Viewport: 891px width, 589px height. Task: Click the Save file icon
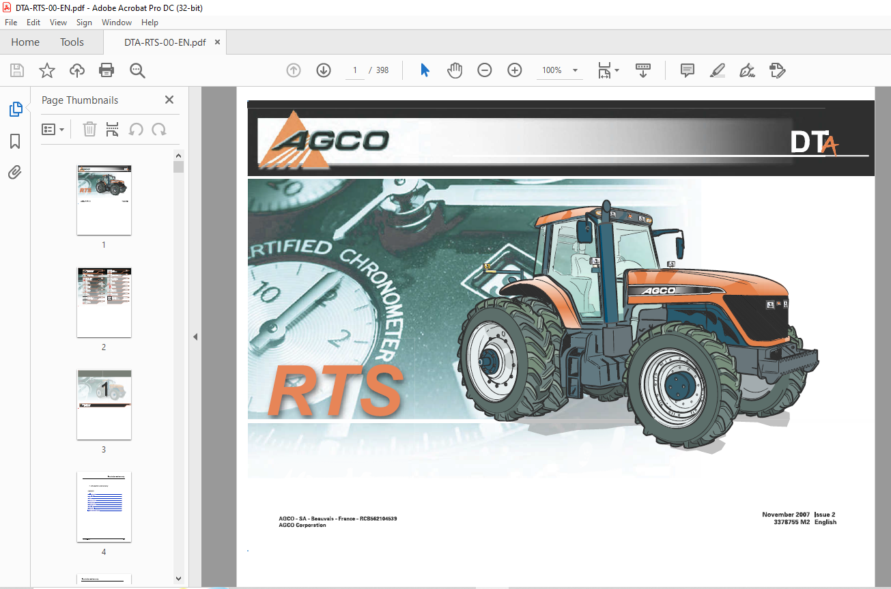[17, 70]
